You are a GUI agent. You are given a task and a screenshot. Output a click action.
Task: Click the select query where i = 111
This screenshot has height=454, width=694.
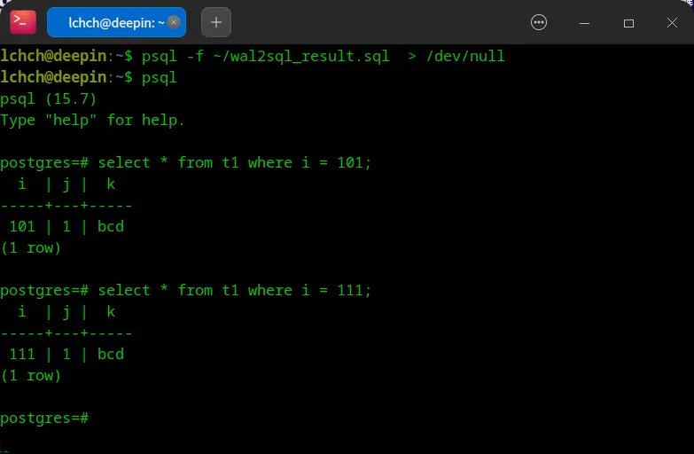(x=235, y=290)
